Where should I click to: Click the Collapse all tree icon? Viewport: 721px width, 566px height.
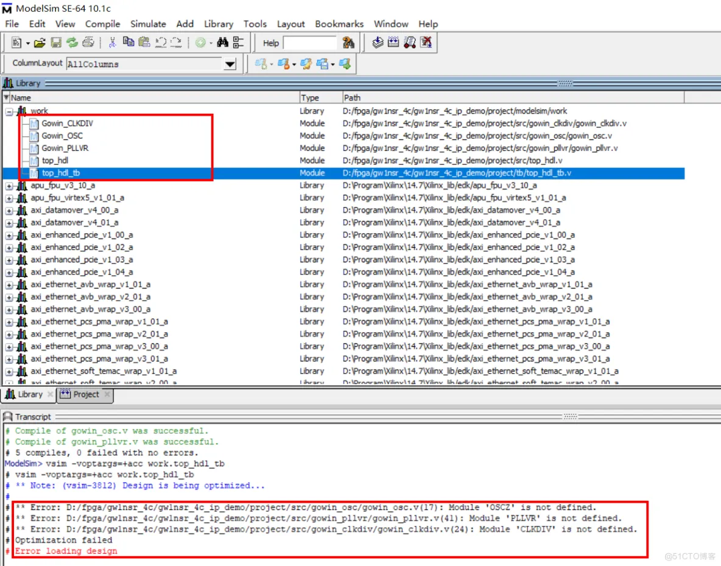238,43
